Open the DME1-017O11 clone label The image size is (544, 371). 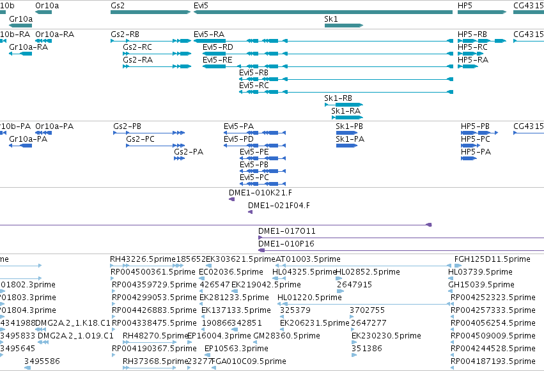point(287,231)
